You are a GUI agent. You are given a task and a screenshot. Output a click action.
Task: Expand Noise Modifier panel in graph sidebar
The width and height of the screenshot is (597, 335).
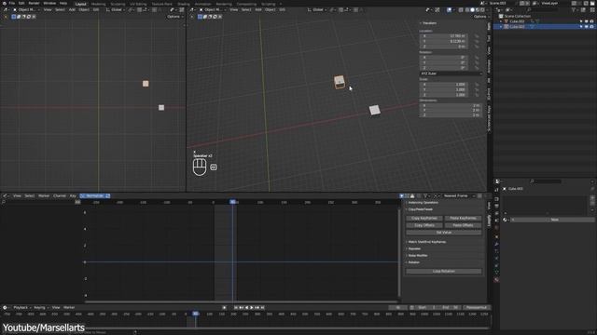coord(417,255)
